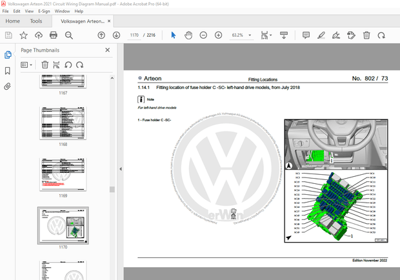Rotate the page with the main toolbar rotate icon

point(381,35)
